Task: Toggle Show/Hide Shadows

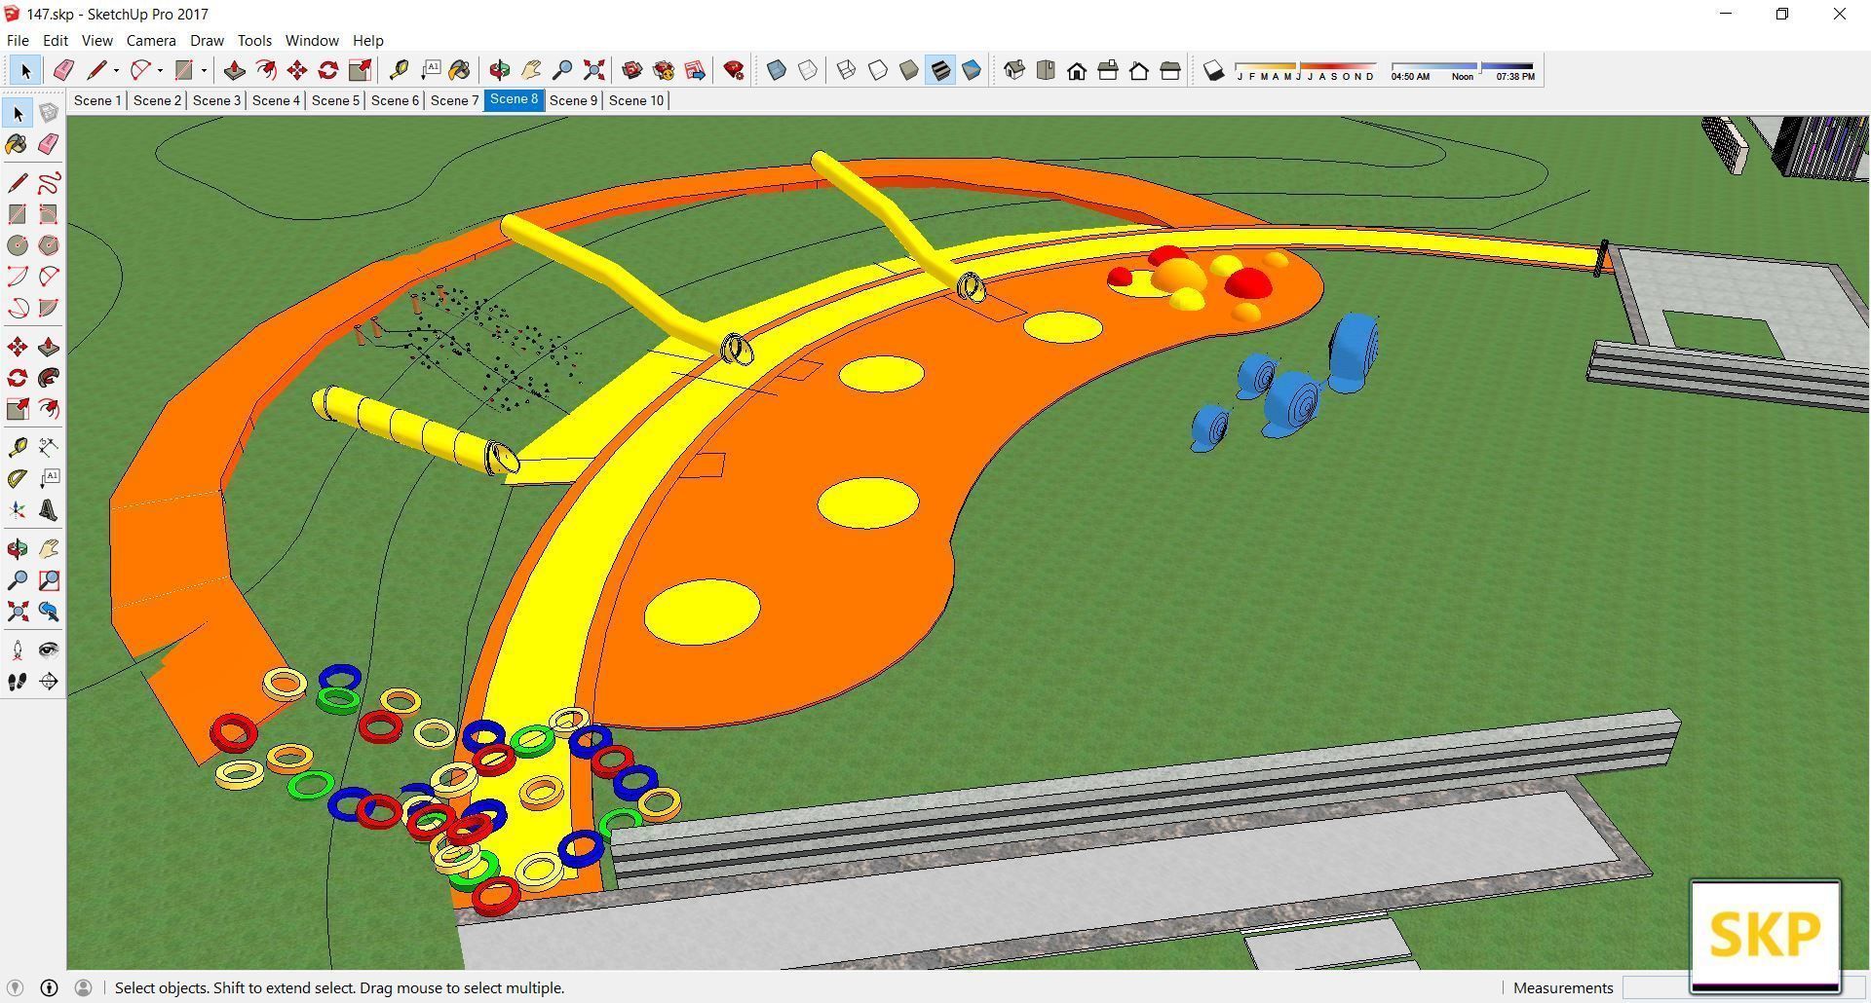Action: [1213, 70]
